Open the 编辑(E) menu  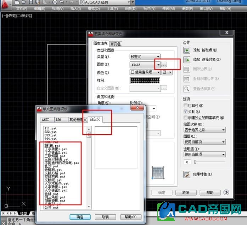click(x=40, y=9)
